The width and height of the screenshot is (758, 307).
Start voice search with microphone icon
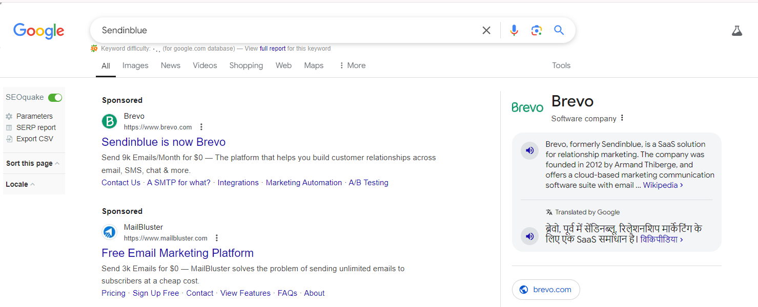tap(514, 31)
